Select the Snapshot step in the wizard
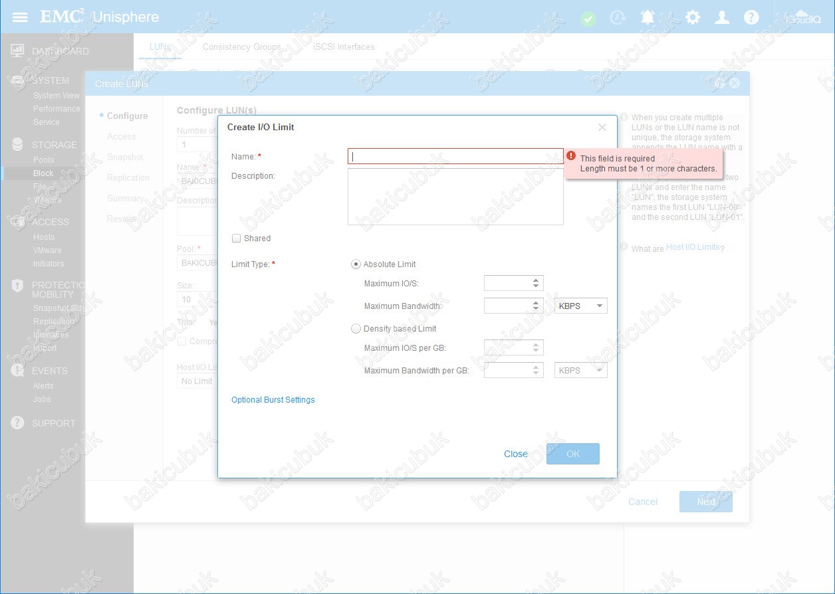The height and width of the screenshot is (594, 835). [x=126, y=157]
